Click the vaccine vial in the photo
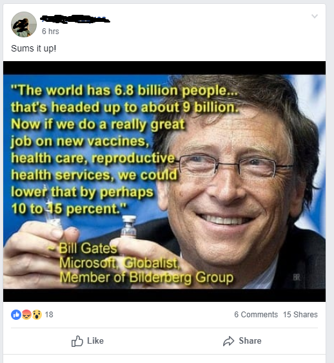Screen dimensions: 334x363 (129, 227)
